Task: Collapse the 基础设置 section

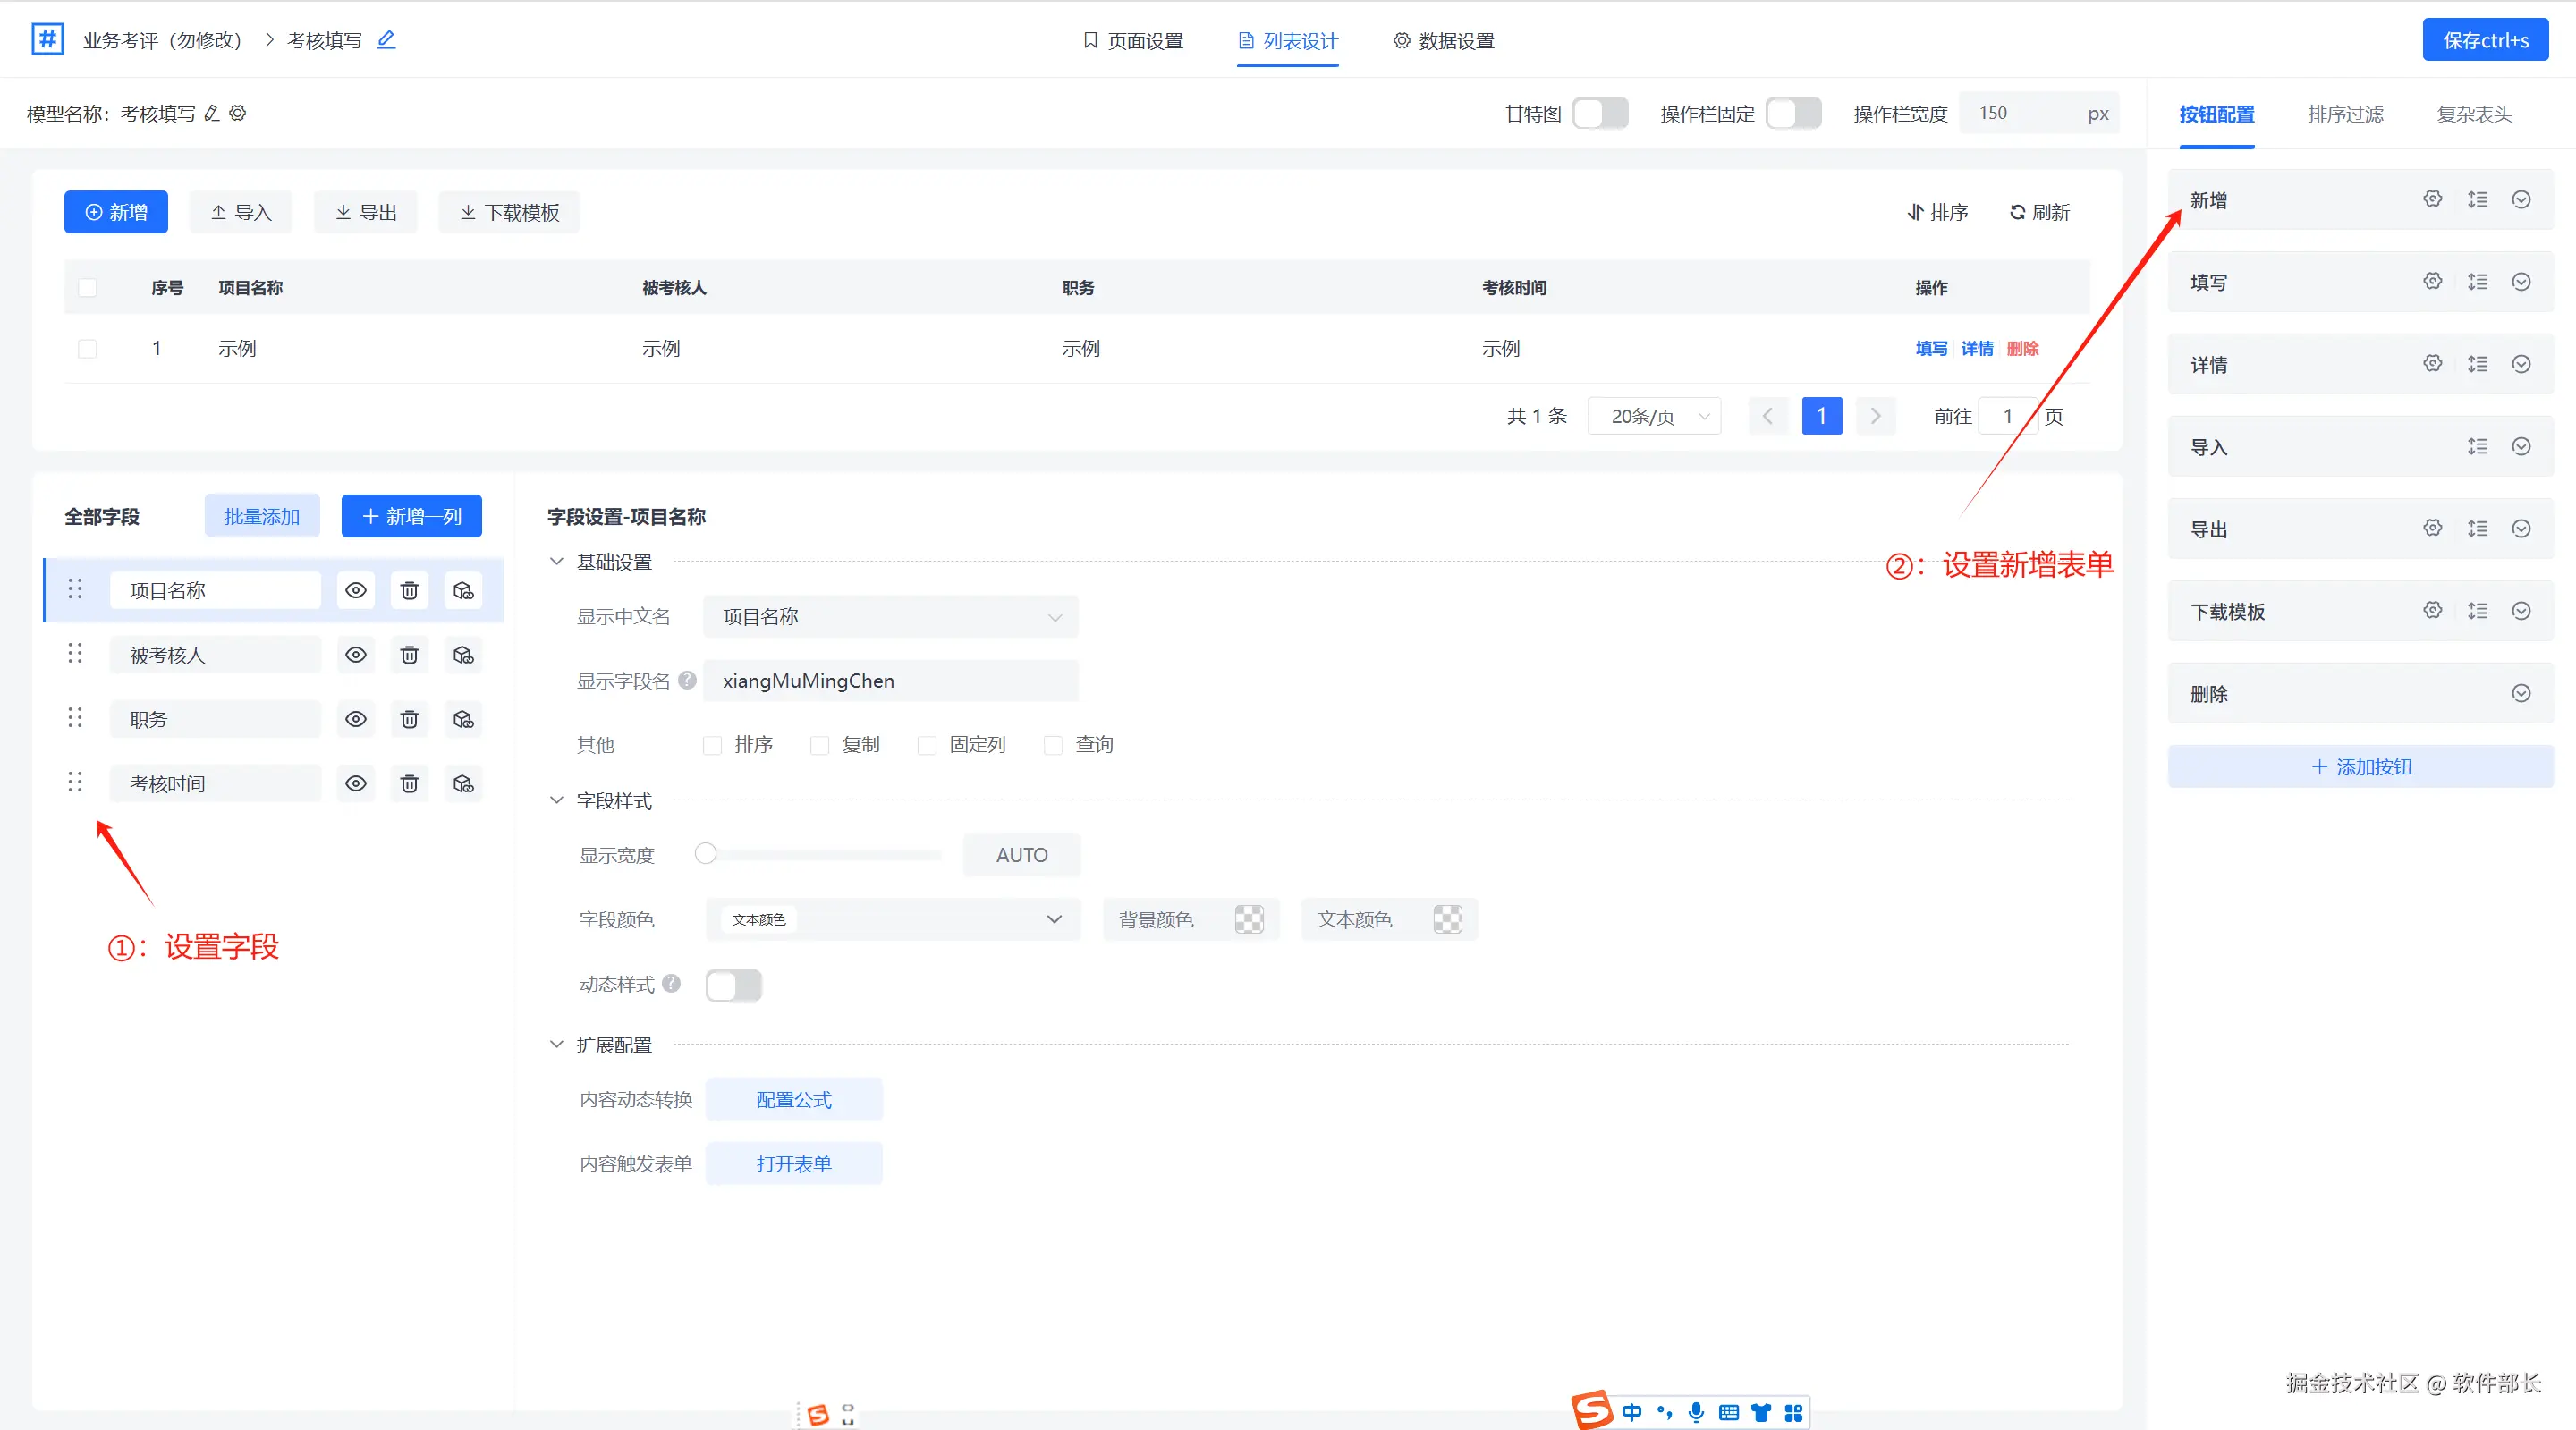Action: (x=557, y=562)
